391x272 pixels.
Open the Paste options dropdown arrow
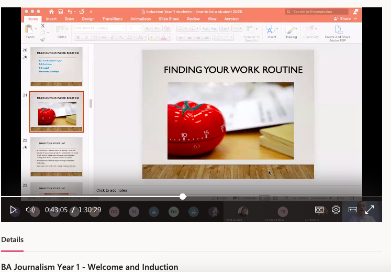click(36, 29)
